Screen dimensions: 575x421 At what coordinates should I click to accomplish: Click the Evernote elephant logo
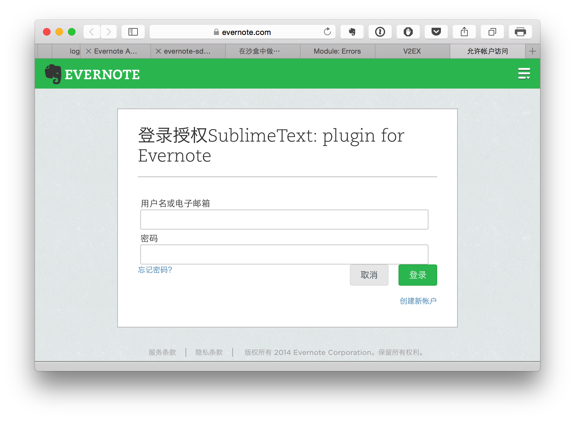(53, 74)
